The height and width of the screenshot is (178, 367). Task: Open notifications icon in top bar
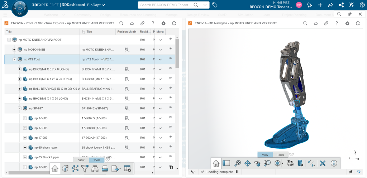point(310,5)
